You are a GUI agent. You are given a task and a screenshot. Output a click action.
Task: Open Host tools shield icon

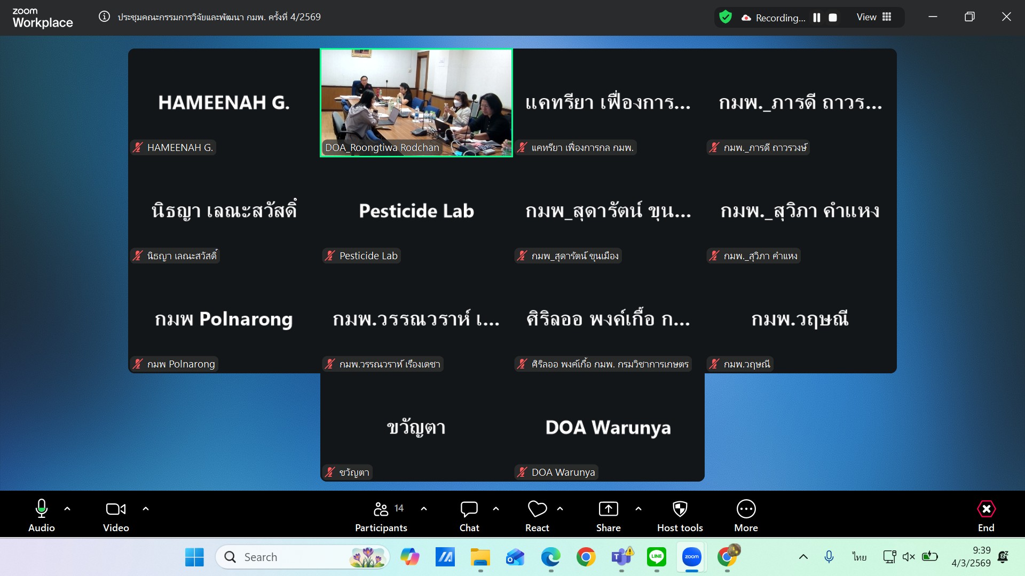coord(680,510)
